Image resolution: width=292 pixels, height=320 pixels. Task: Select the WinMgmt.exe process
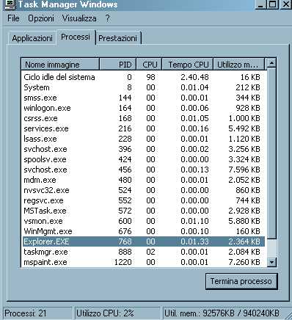pyautogui.click(x=143, y=231)
